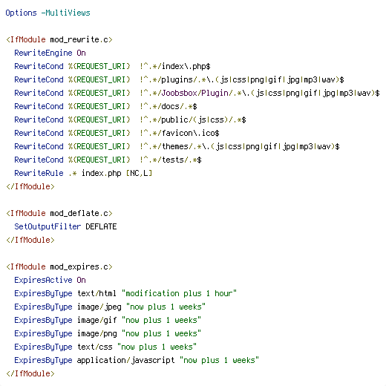Click the docs rewrite condition pattern
Image resolution: width=386 pixels, height=386 pixels.
click(x=169, y=106)
